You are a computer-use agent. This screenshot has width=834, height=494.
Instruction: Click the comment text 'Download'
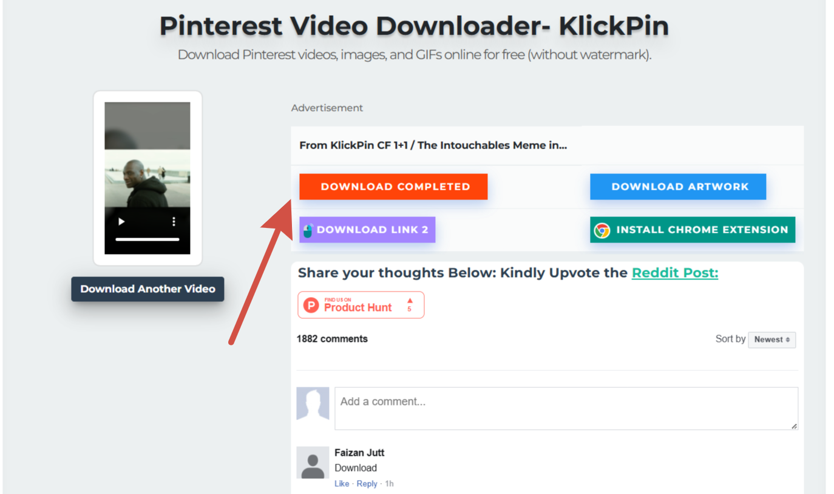point(356,468)
